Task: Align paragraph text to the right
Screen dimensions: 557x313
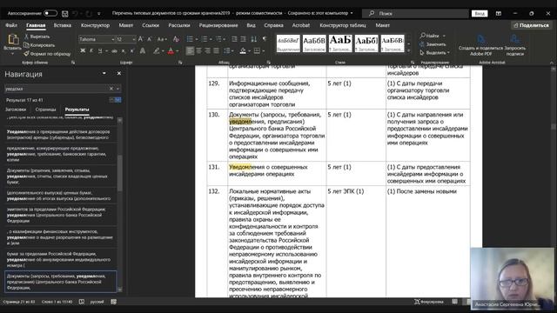Action: coord(207,51)
